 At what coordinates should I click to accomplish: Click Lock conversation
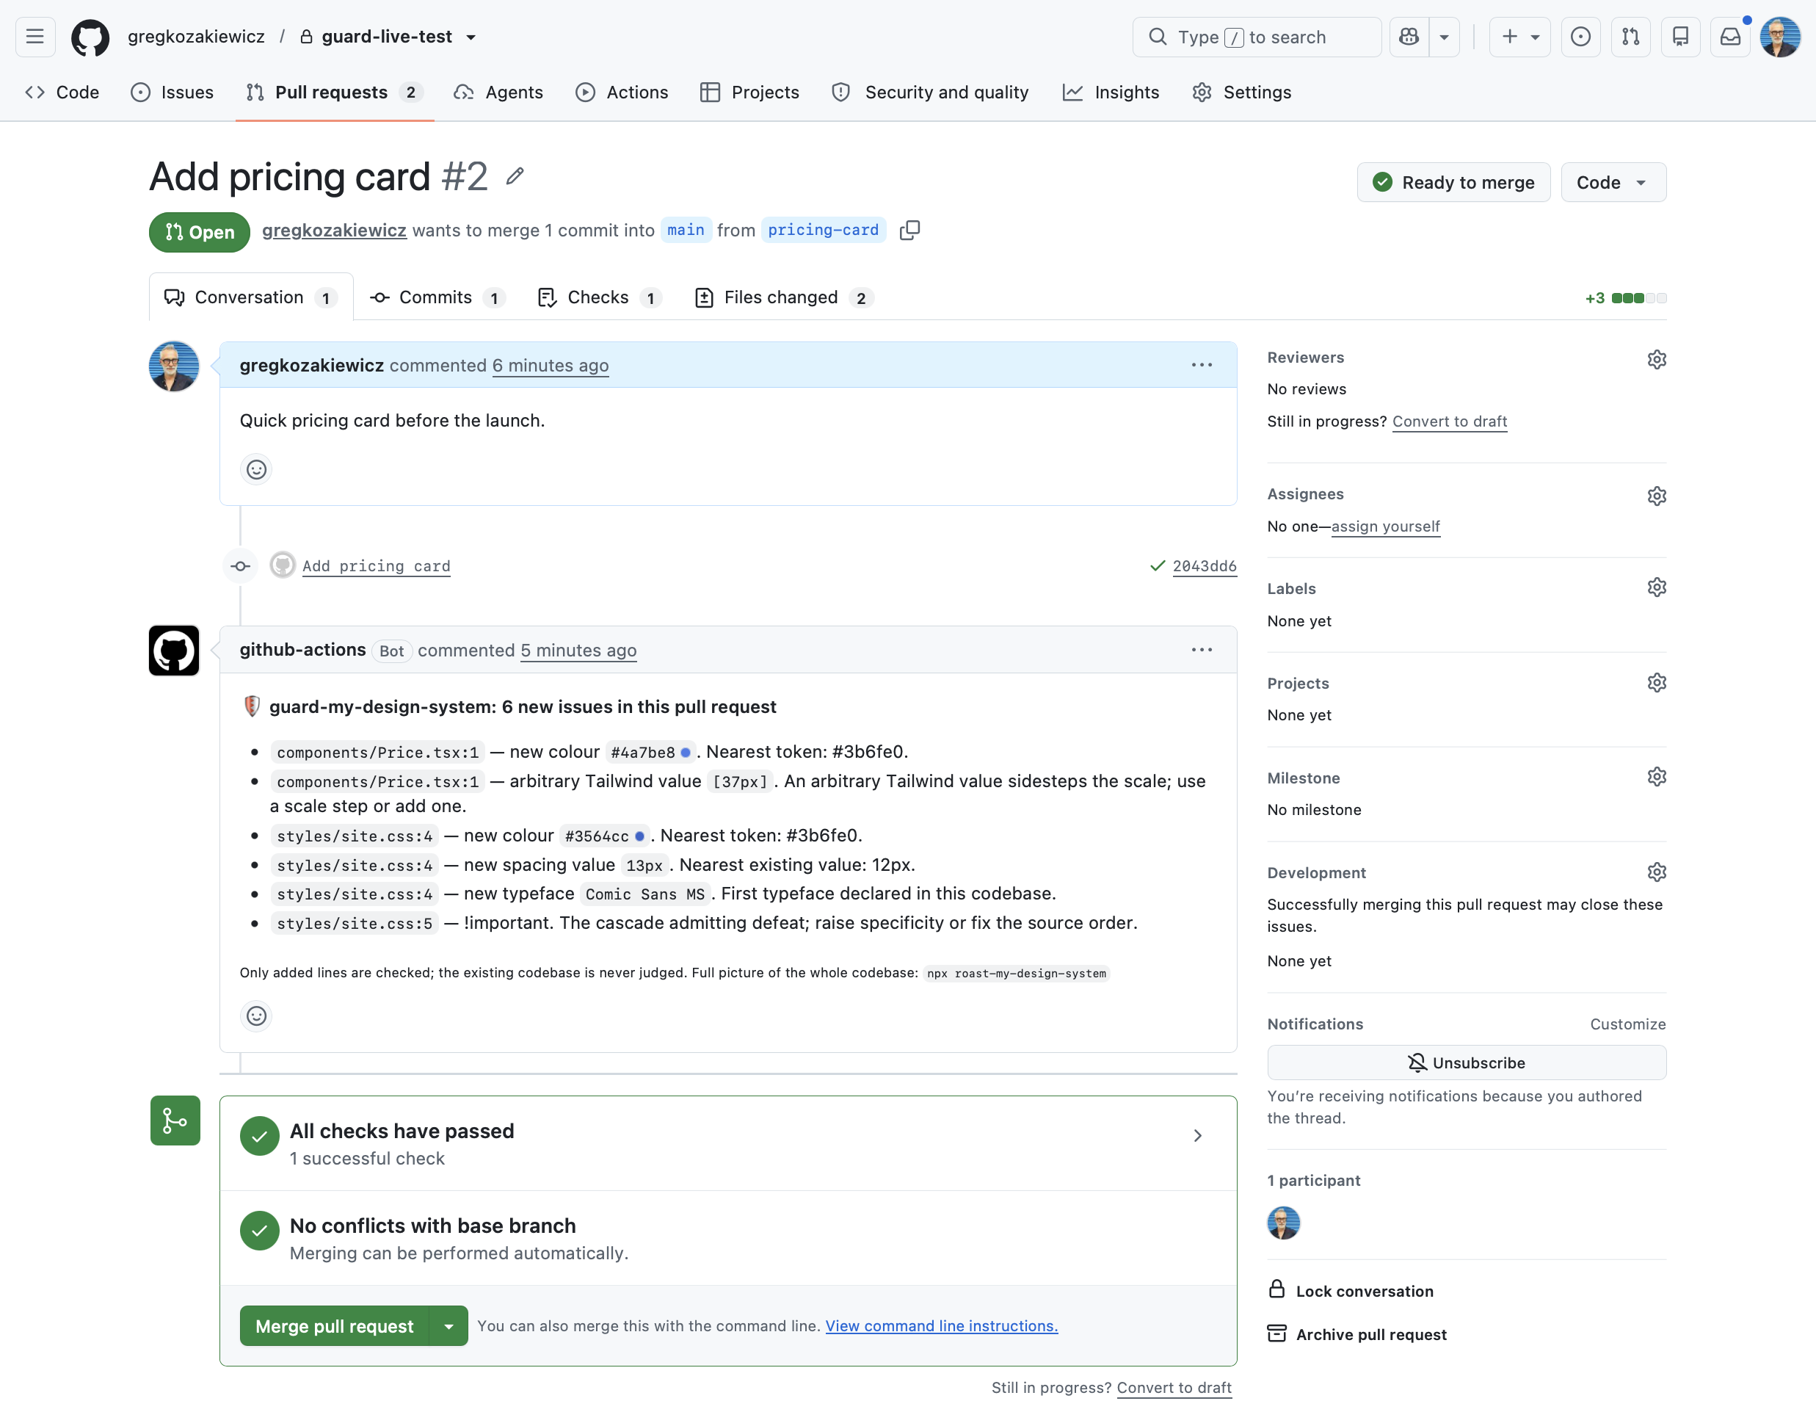coord(1351,1290)
